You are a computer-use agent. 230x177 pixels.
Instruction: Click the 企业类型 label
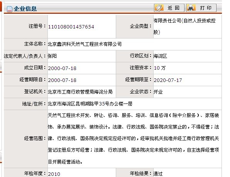coord(141,26)
